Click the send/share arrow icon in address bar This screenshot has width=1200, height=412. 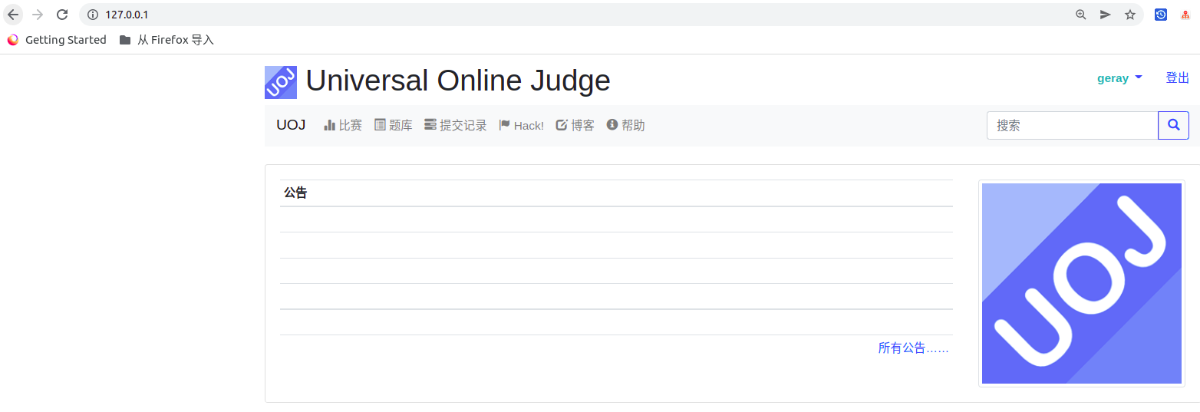tap(1106, 15)
